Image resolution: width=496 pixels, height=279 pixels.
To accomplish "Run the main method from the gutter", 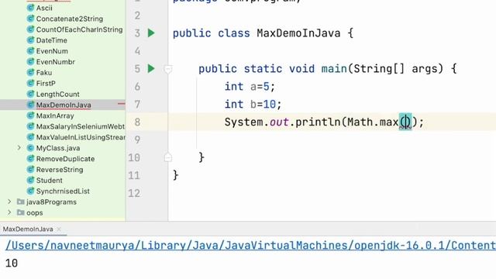I will [151, 68].
